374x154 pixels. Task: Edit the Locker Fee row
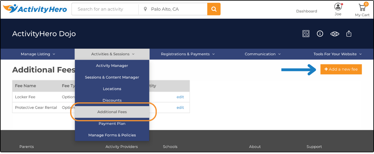180,97
